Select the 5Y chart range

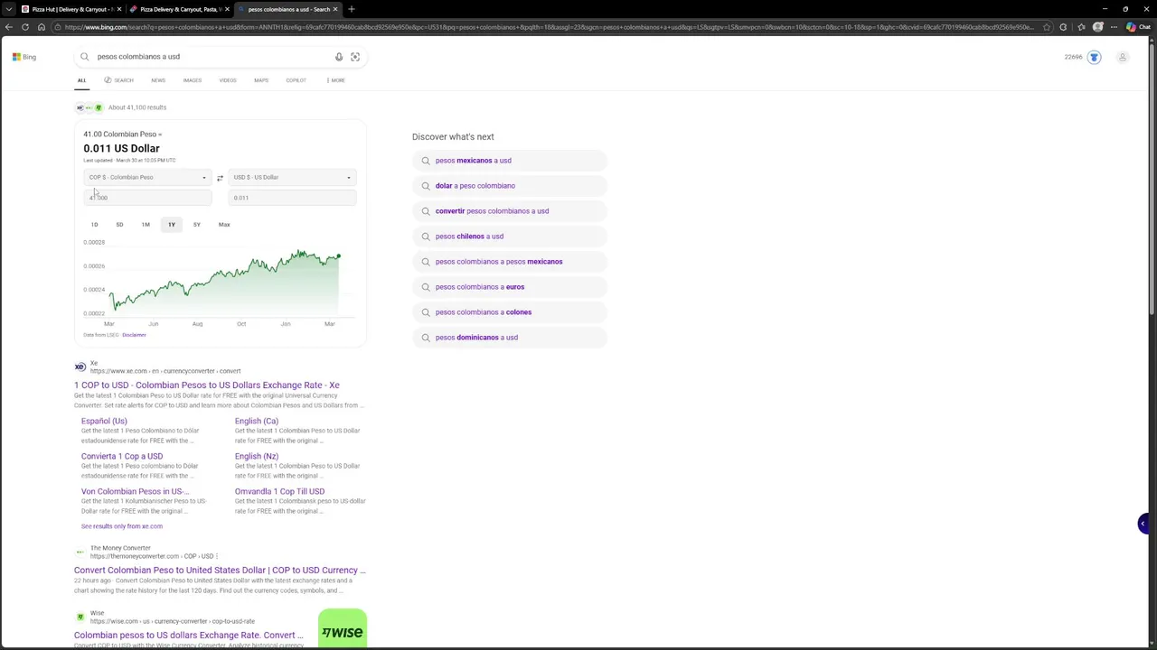point(196,225)
